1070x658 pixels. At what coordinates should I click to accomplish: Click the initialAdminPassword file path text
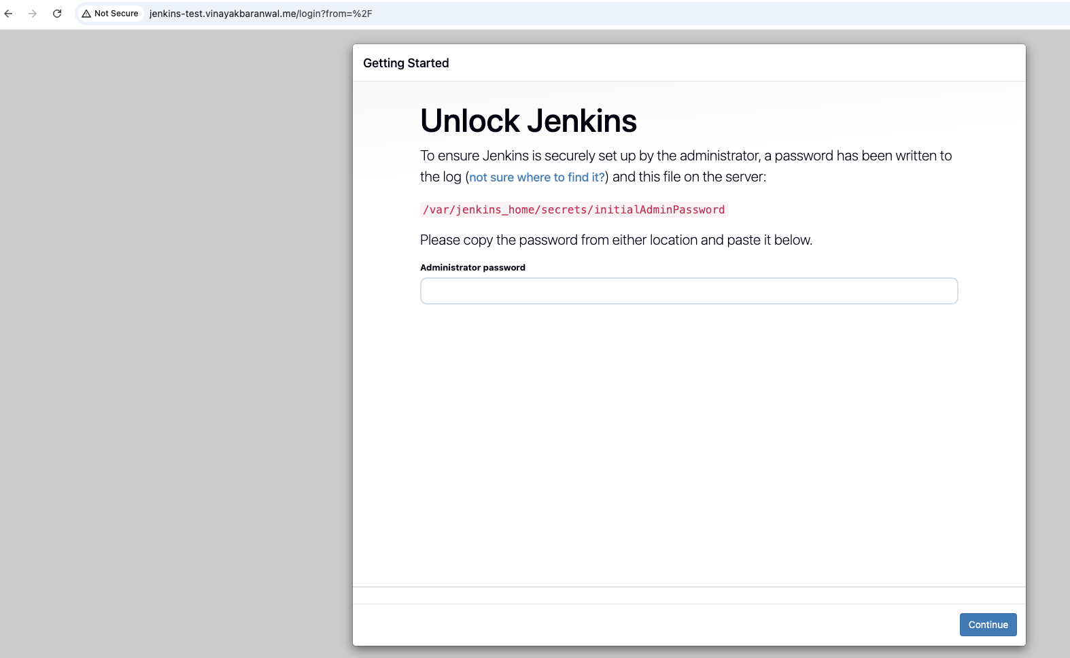(x=574, y=210)
